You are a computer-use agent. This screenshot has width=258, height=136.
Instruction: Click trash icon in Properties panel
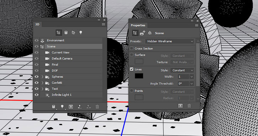click(189, 106)
